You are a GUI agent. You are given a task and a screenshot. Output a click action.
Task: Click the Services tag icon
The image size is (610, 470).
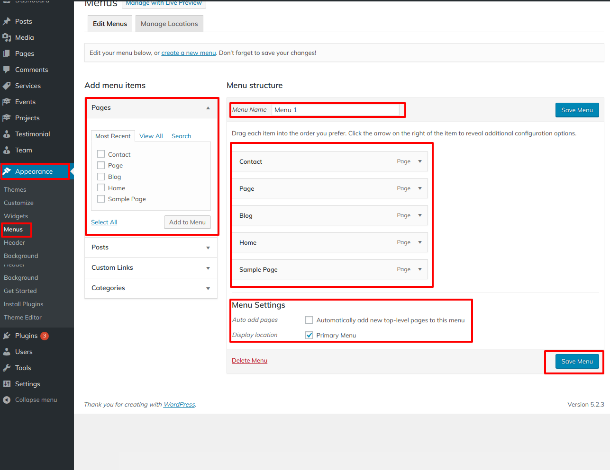[x=7, y=86]
